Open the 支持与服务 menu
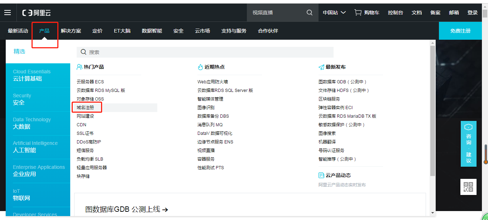This screenshot has width=488, height=220. pyautogui.click(x=234, y=31)
